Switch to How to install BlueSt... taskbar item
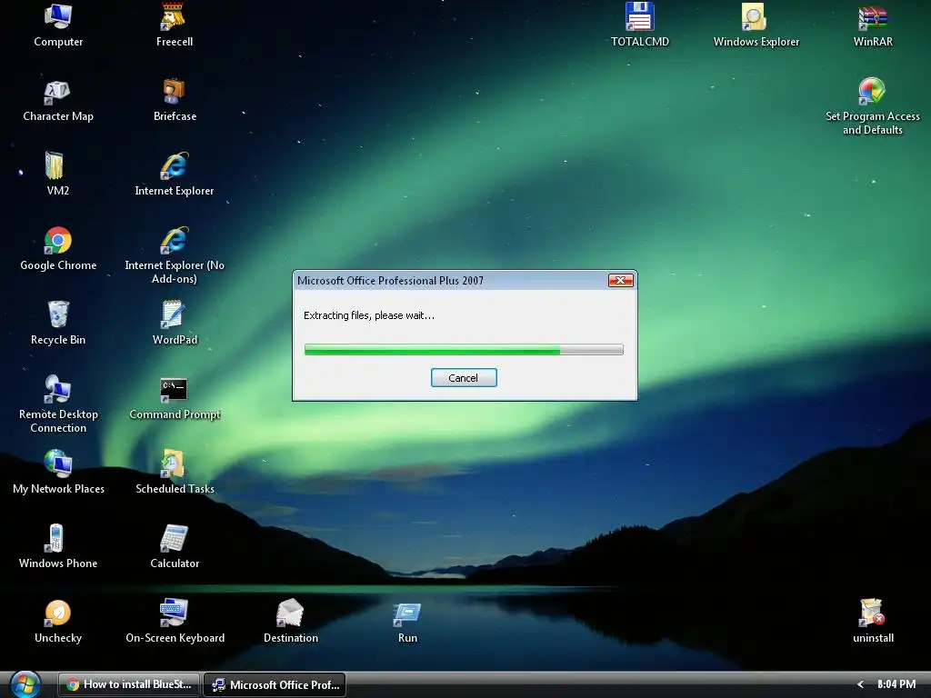 (129, 684)
